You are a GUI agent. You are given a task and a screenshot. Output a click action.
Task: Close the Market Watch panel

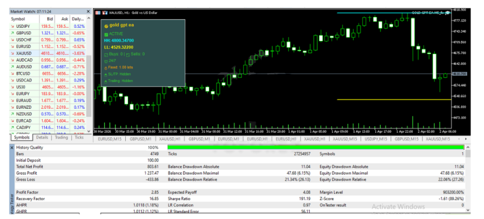88,11
